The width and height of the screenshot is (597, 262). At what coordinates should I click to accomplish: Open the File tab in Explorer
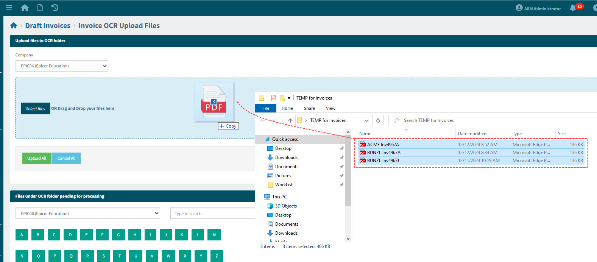click(x=266, y=108)
